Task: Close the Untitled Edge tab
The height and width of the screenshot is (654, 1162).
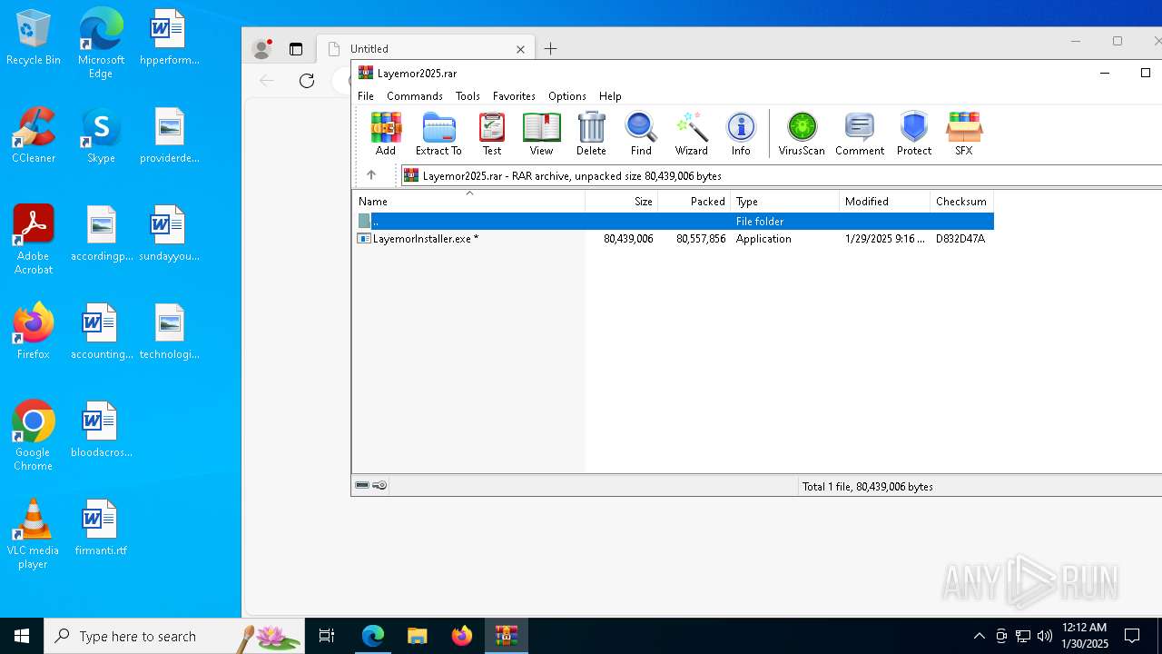Action: 520,49
